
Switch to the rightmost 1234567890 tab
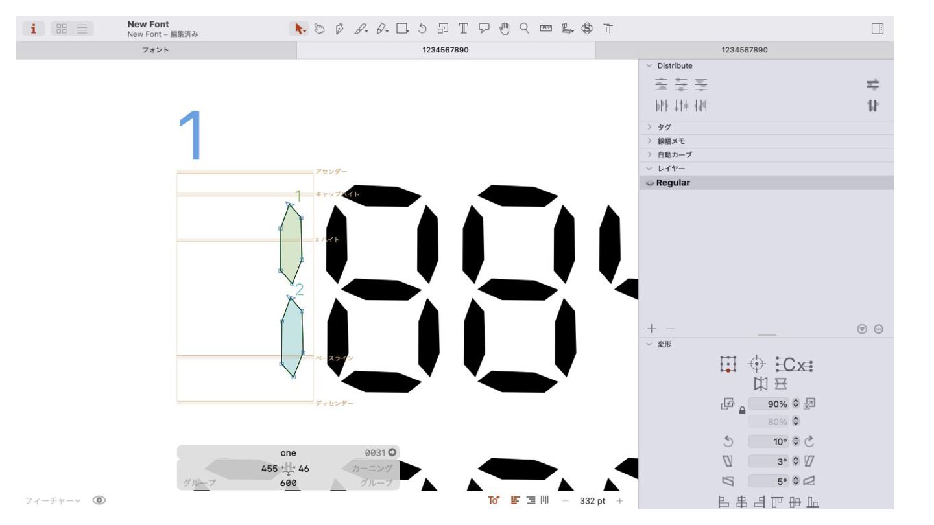pos(744,51)
